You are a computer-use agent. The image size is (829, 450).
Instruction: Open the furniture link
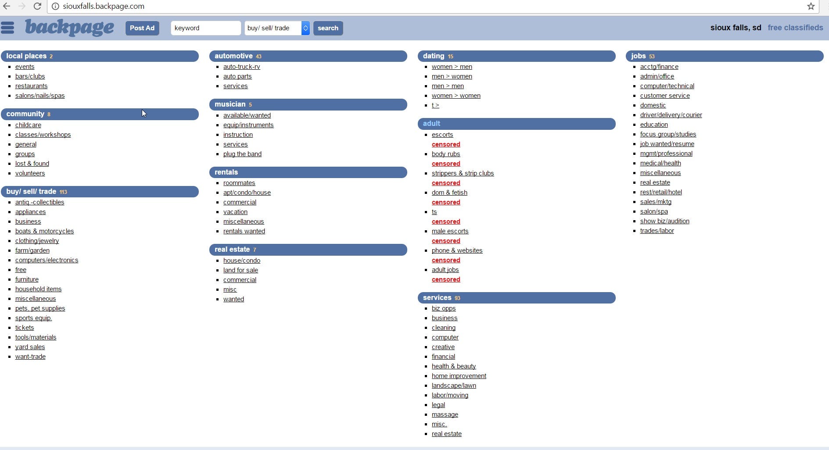[x=27, y=279]
